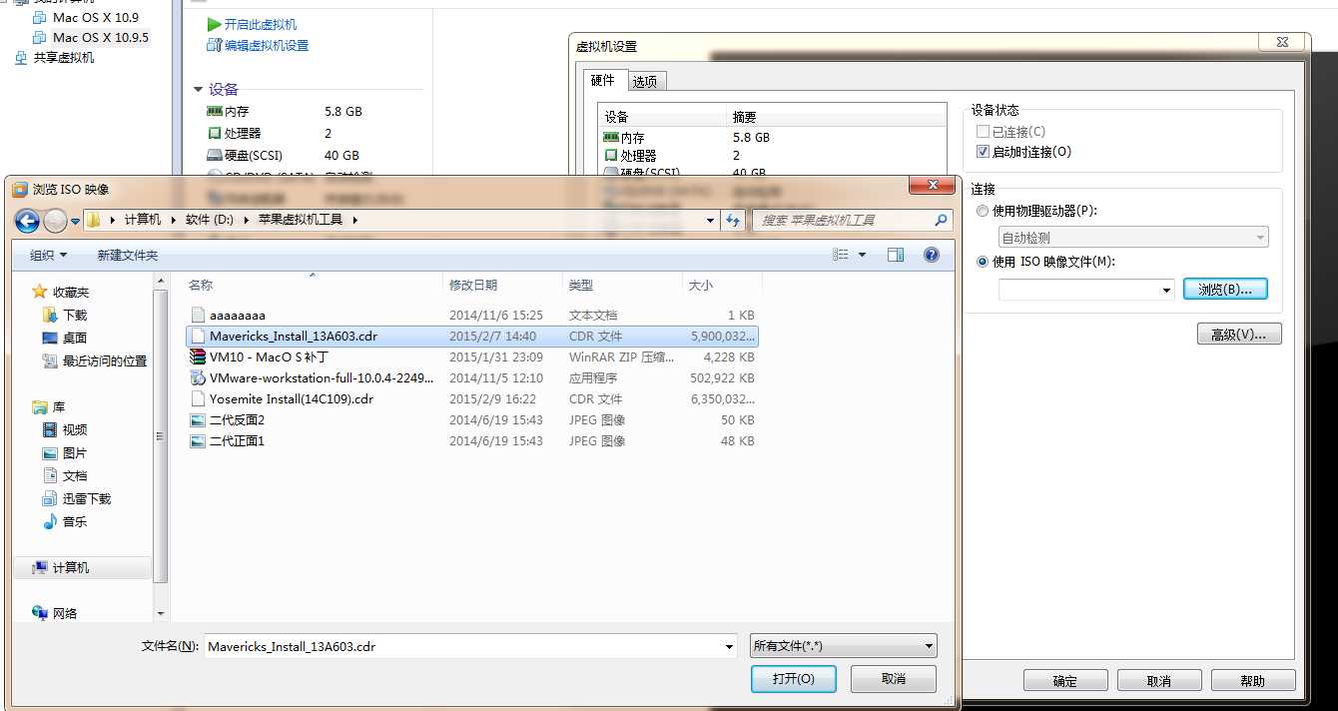1338x711 pixels.
Task: Click the 浏览(B)... button
Action: (x=1225, y=290)
